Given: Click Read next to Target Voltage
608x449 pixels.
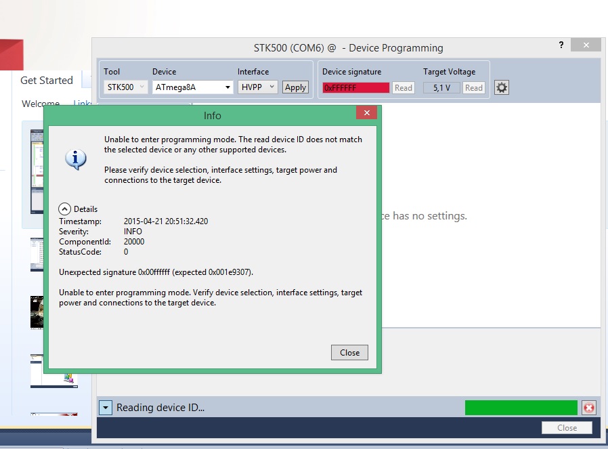Looking at the screenshot, I should [474, 87].
